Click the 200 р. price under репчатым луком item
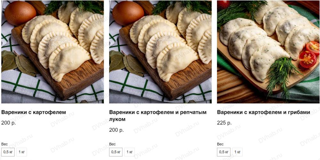Screen dimensions: 320x160 (x=116, y=130)
